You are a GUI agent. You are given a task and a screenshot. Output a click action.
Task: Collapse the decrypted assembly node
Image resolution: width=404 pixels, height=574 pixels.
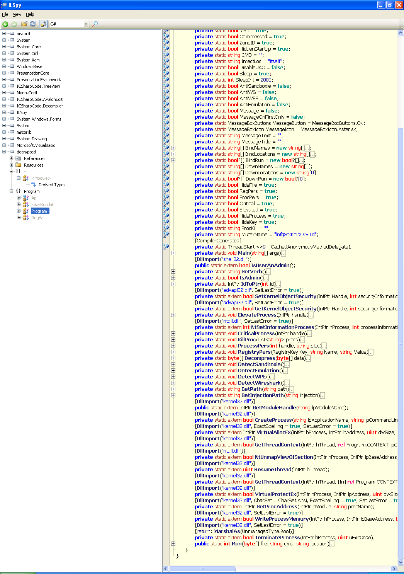4,152
